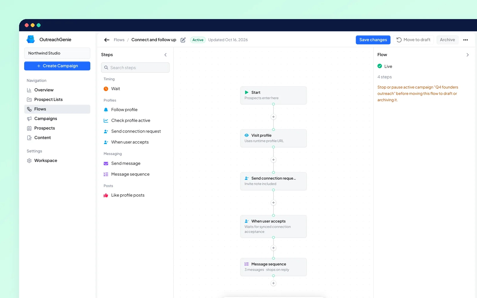The width and height of the screenshot is (477, 298).
Task: Add a step after Message sequence node
Action: point(273,283)
